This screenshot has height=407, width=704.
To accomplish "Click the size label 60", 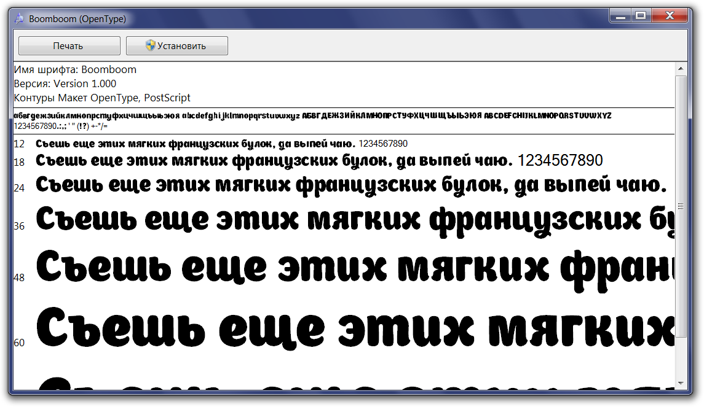I will (19, 343).
